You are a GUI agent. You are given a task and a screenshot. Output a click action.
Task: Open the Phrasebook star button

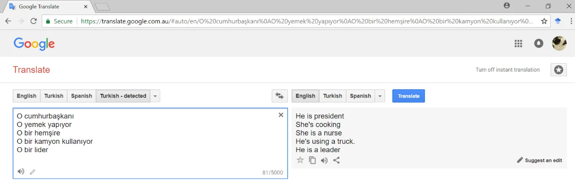(x=559, y=70)
